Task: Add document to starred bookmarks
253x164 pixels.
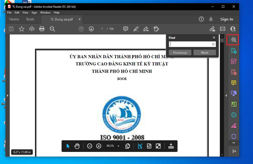Action: (22, 29)
